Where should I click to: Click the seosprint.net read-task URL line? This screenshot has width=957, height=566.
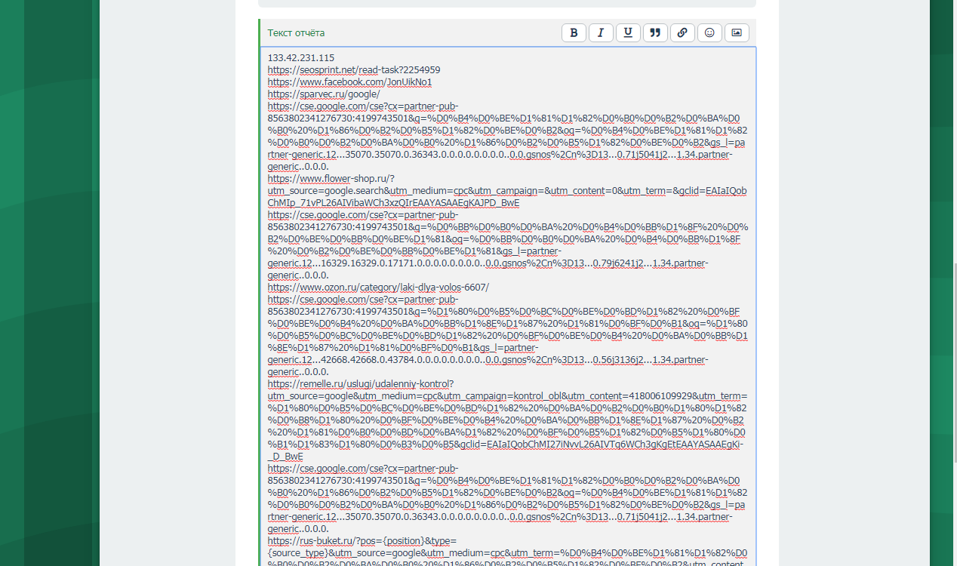[354, 70]
